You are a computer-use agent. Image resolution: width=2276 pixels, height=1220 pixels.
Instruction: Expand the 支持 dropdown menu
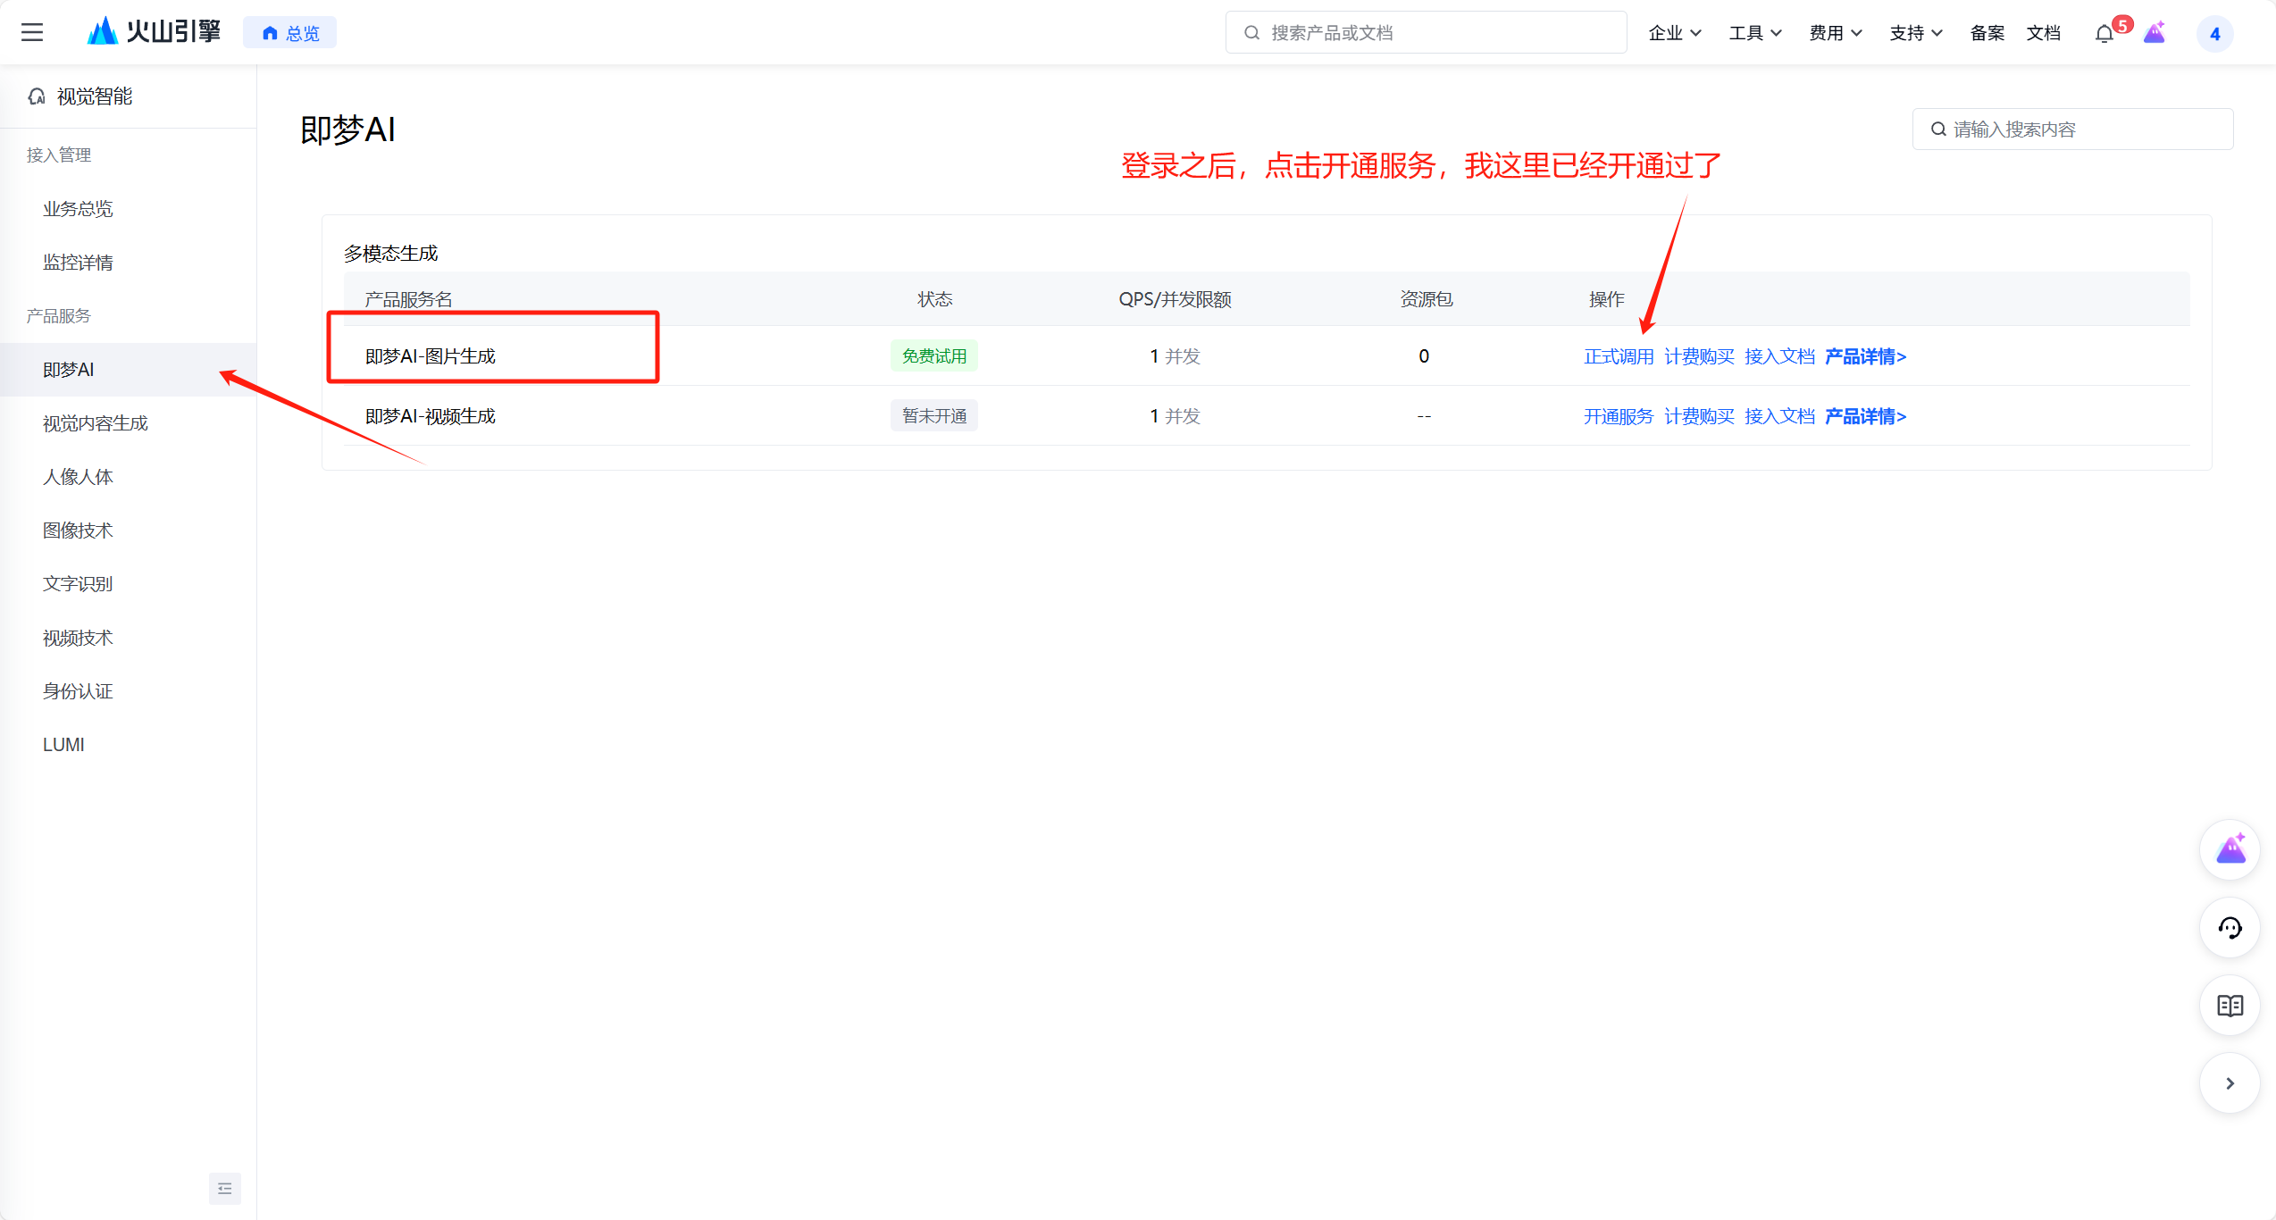point(1915,33)
